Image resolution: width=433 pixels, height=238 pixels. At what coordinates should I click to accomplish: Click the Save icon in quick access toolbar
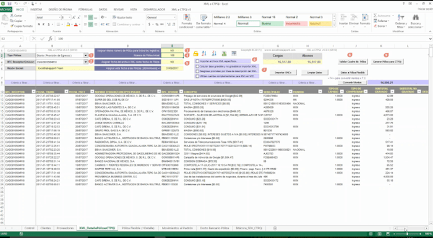(9, 4)
